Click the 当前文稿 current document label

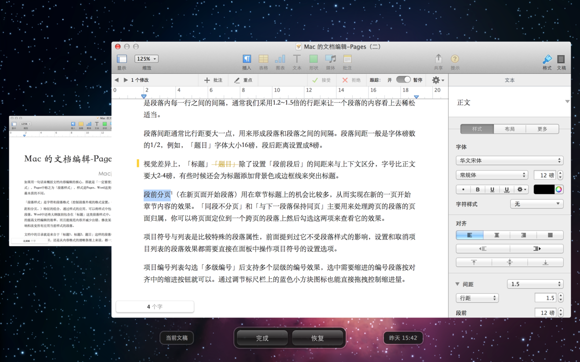coord(177,338)
